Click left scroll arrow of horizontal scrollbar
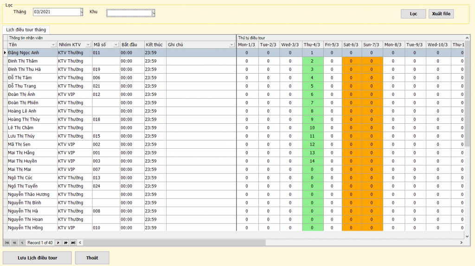Viewport: 475px width, 266px height. pyautogui.click(x=80, y=242)
